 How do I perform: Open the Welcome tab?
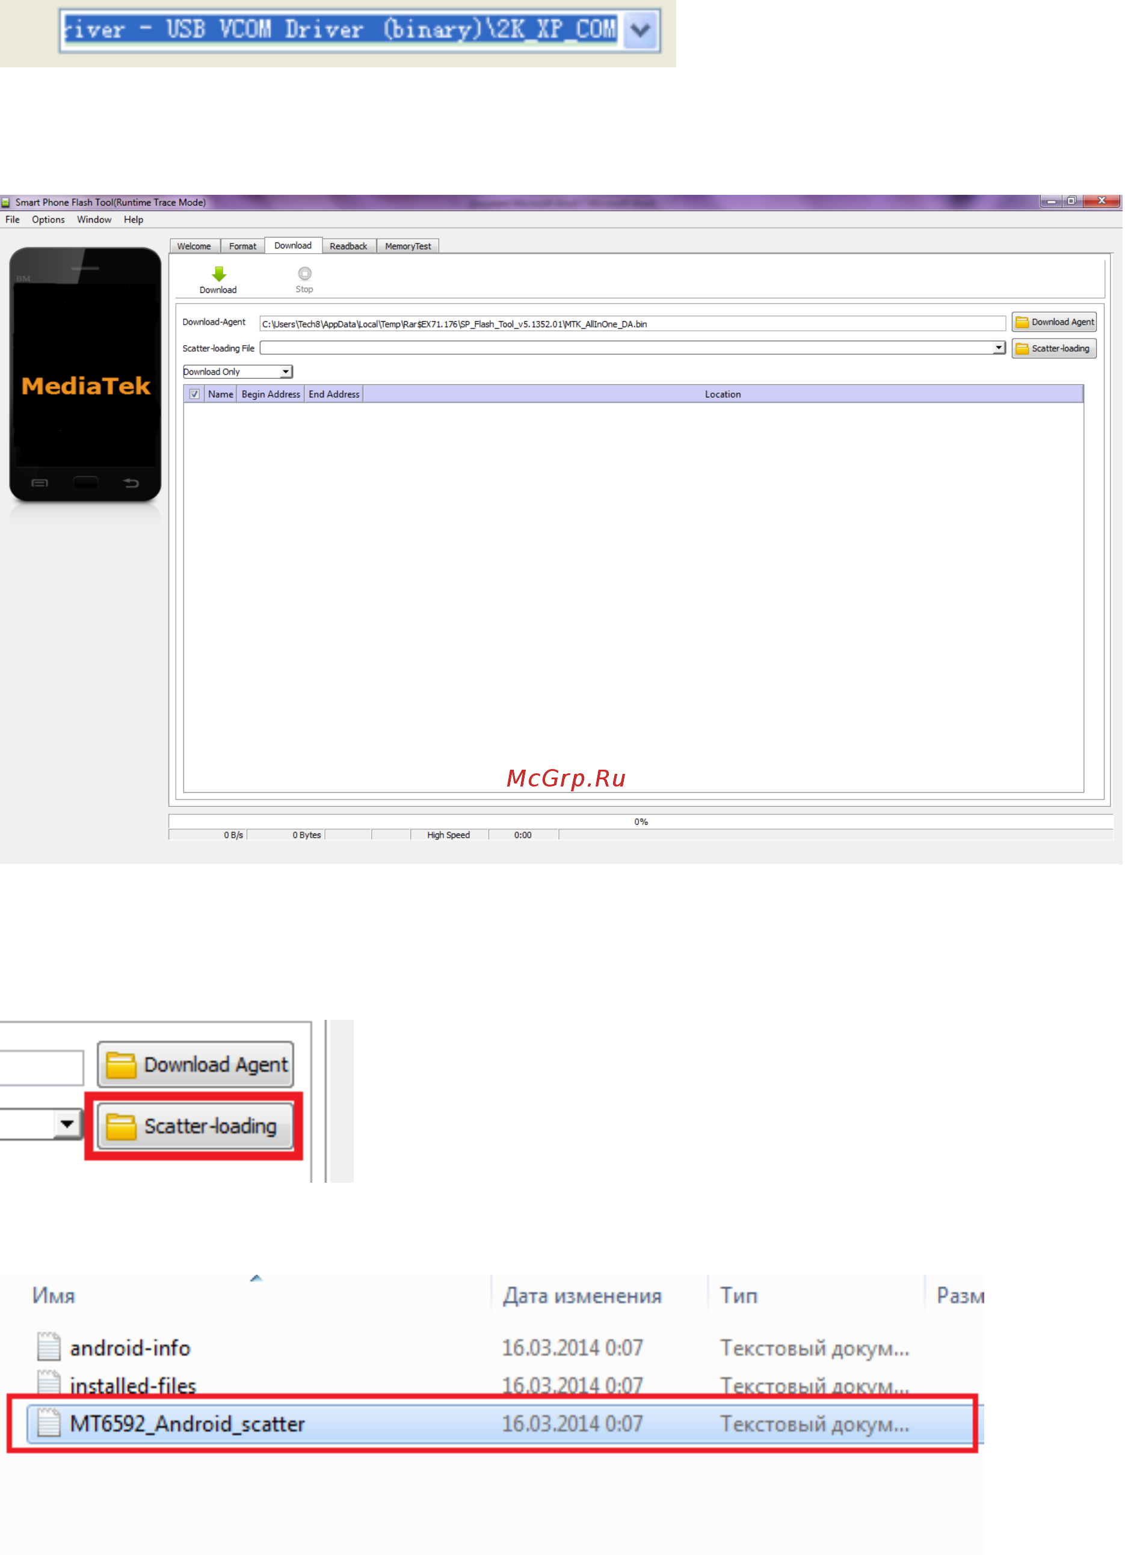[194, 246]
